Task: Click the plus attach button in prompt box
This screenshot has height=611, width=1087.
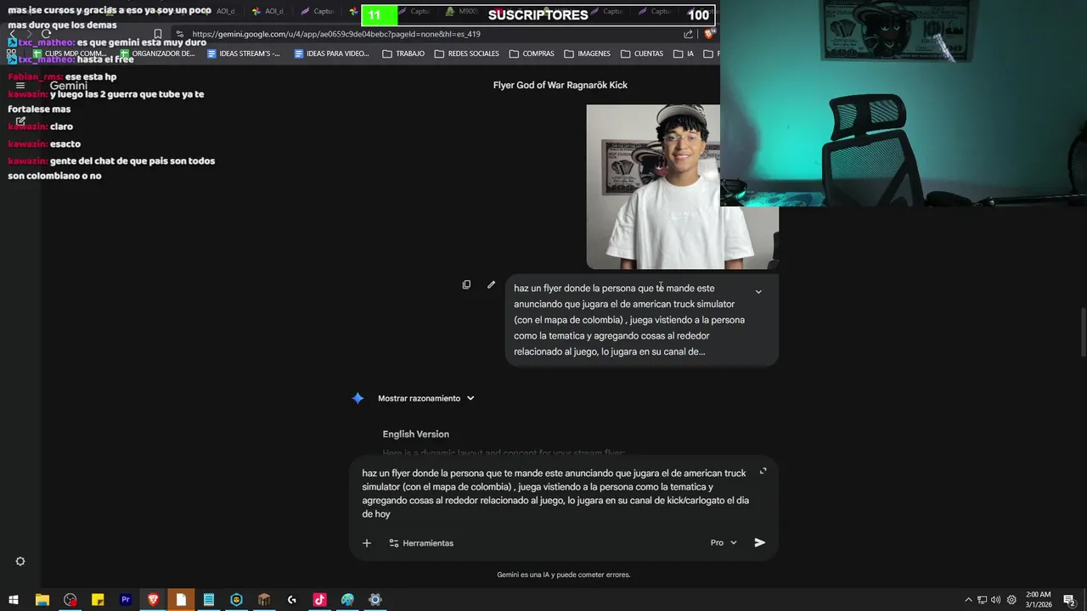Action: (x=367, y=543)
